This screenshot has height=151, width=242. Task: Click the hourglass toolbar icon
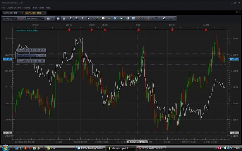click(98, 19)
